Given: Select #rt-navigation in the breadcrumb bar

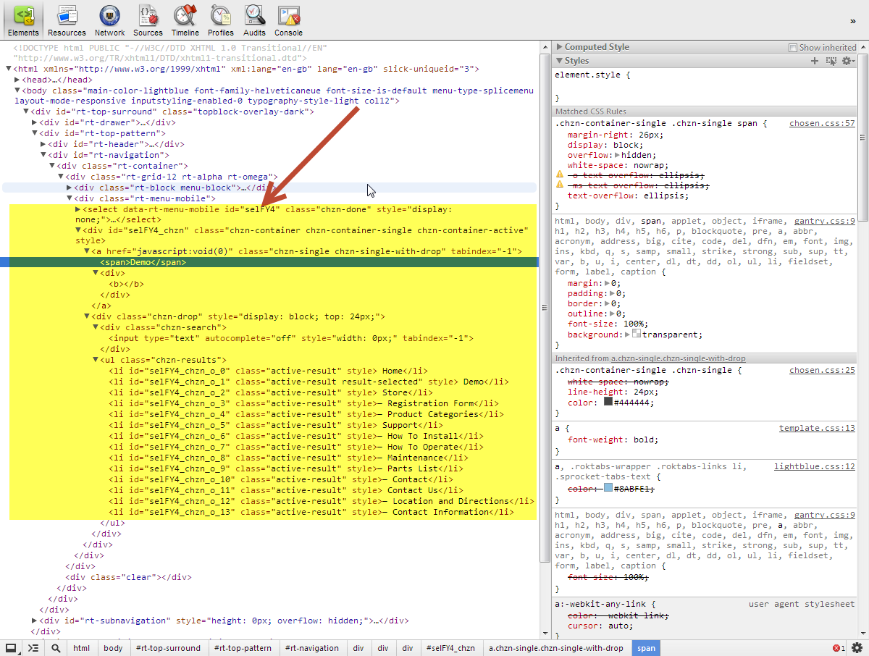Looking at the screenshot, I should pos(311,648).
